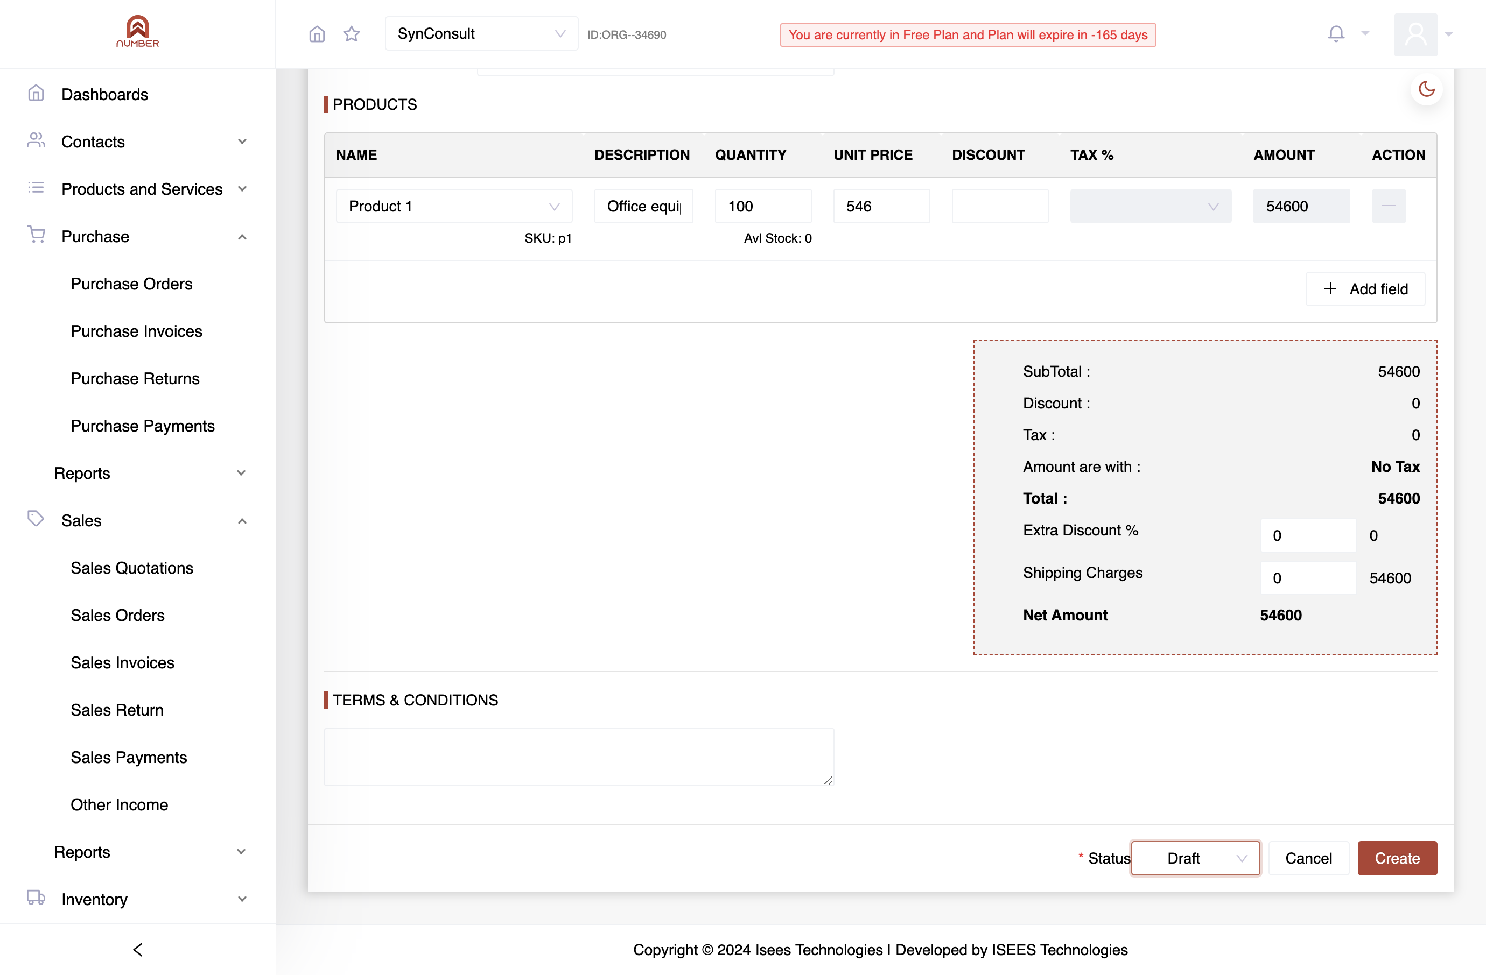Open Sales Payments page

129,757
